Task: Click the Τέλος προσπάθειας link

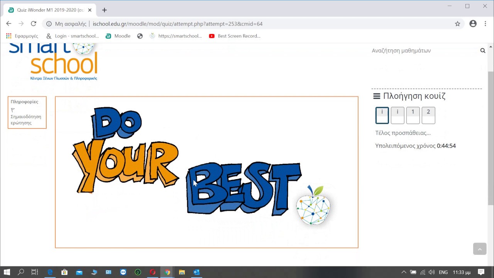Action: click(403, 133)
